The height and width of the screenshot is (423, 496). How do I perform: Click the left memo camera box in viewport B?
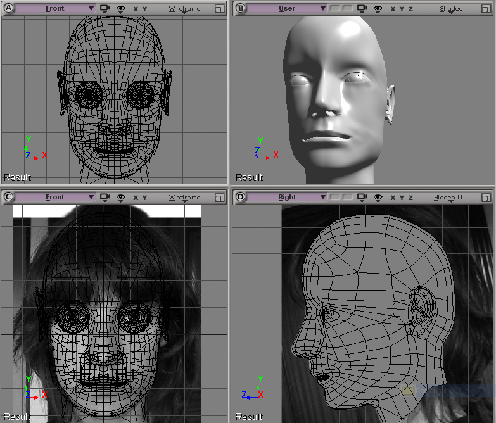coord(334,8)
